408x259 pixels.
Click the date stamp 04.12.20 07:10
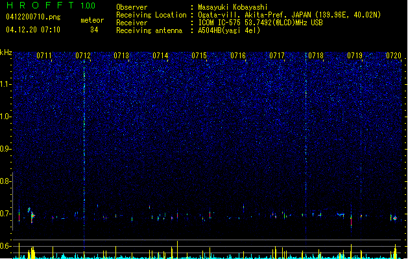pyautogui.click(x=33, y=30)
